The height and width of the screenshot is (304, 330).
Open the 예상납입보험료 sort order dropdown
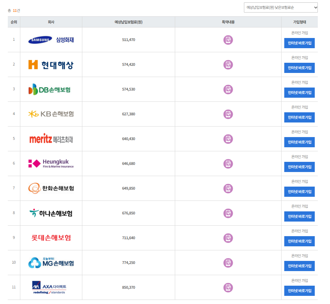click(x=281, y=7)
